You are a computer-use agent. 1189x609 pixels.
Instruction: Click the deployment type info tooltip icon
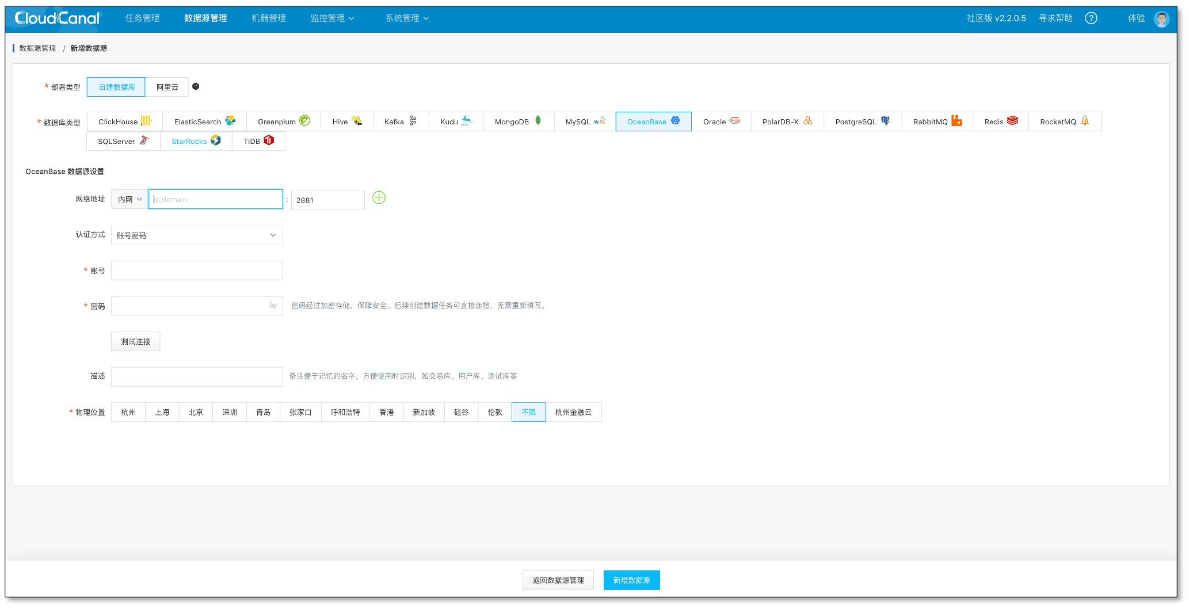click(x=196, y=86)
